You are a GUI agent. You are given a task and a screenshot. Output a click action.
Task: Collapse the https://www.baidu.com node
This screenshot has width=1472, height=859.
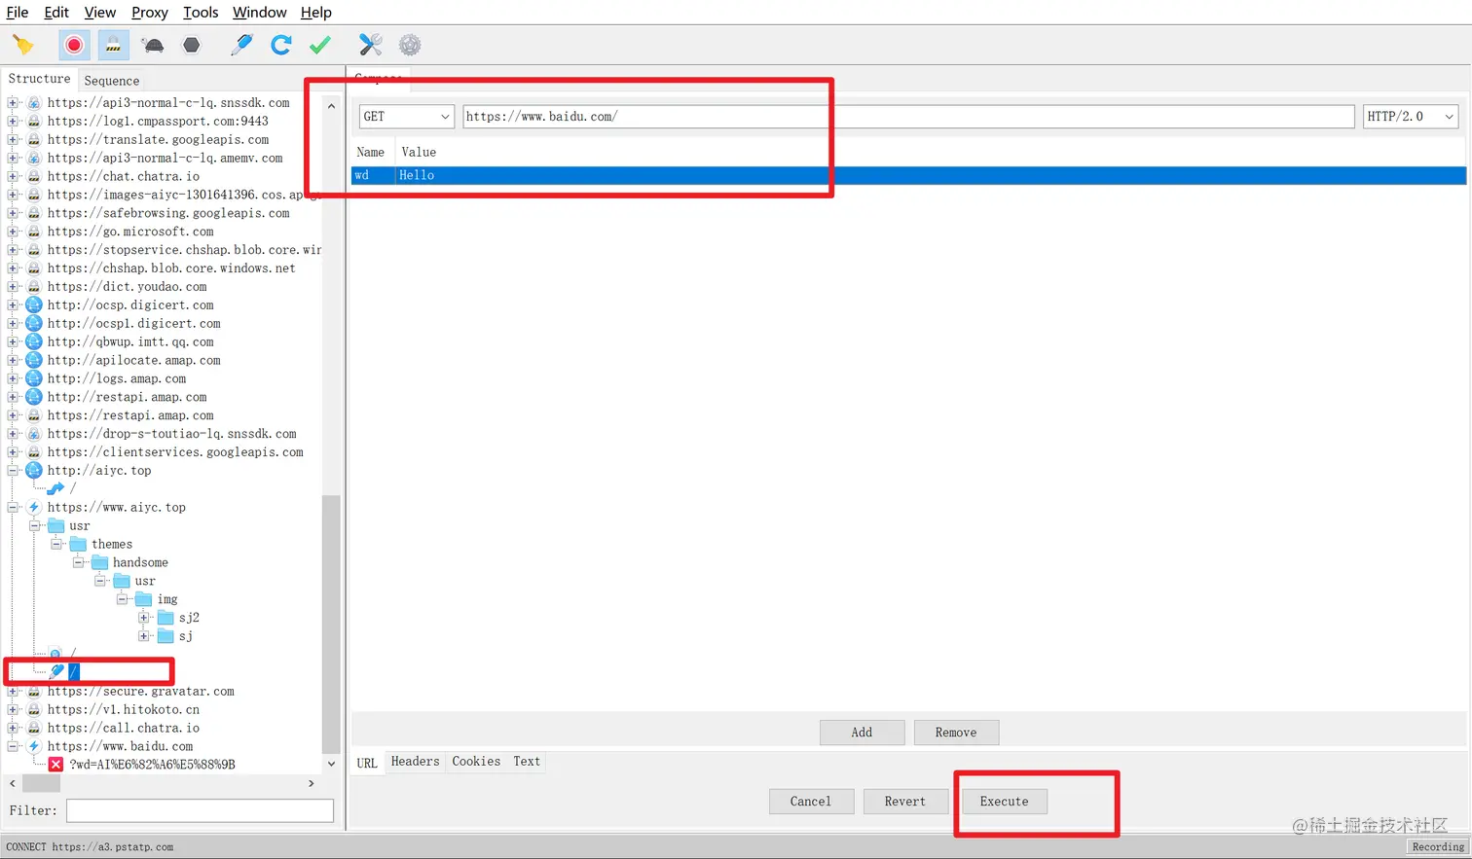(x=13, y=746)
